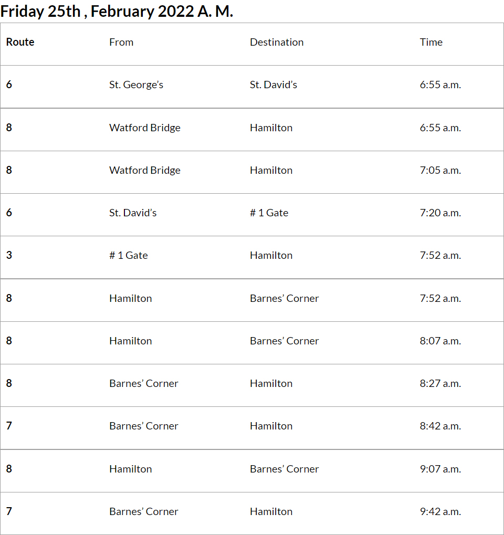The width and height of the screenshot is (504, 535).
Task: Click the 8:42 a.m. time cell
Action: tap(440, 426)
